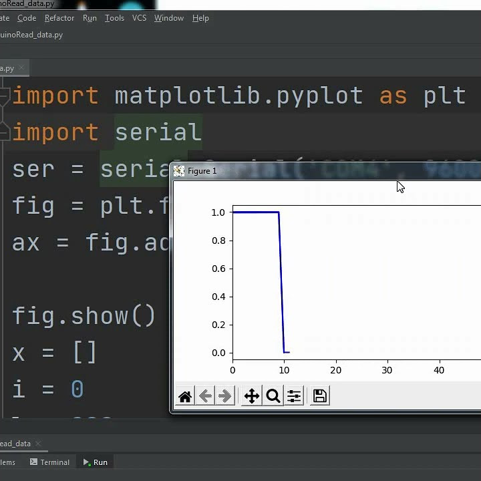The width and height of the screenshot is (481, 481).
Task: Click the Figure 1 title bar text
Action: [x=202, y=171]
